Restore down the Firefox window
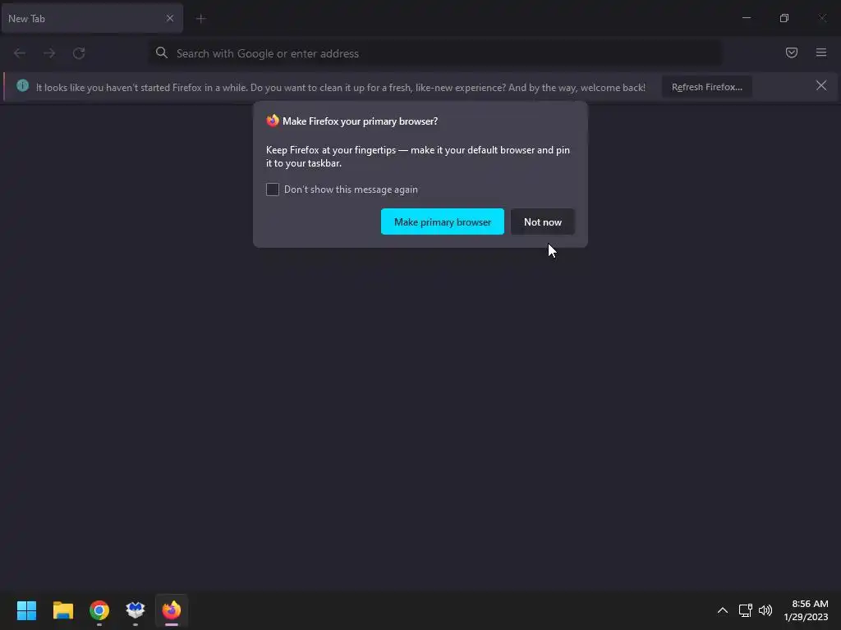This screenshot has height=630, width=841. [784, 18]
